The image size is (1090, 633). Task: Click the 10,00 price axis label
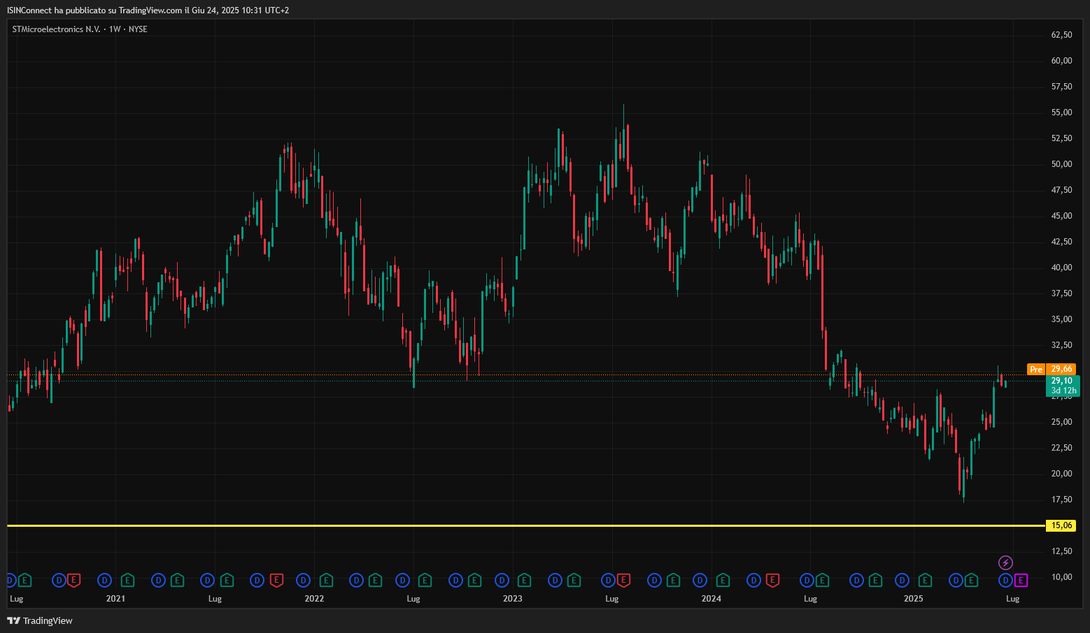pos(1061,577)
